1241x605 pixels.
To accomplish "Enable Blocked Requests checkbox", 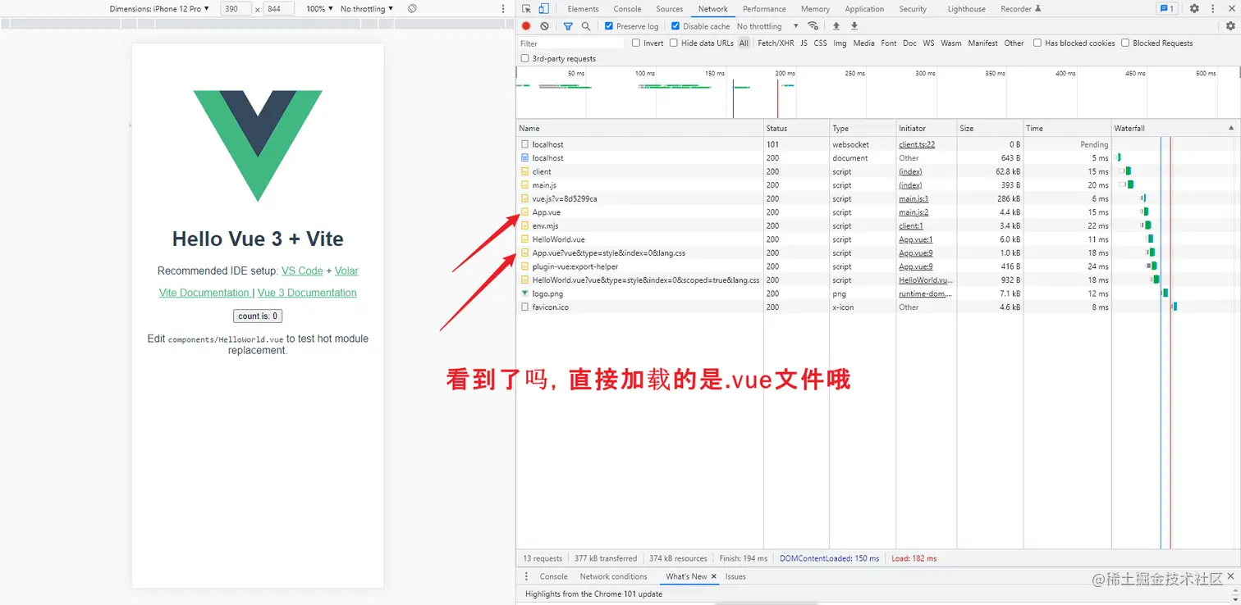I will [1125, 43].
